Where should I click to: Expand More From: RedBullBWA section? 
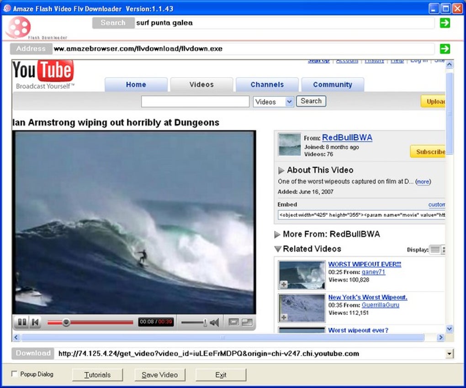[x=277, y=235]
